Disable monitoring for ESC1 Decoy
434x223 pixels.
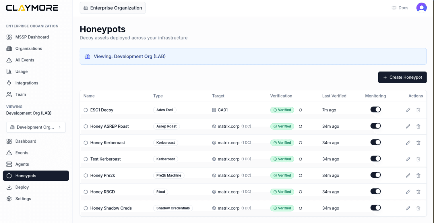pos(375,109)
